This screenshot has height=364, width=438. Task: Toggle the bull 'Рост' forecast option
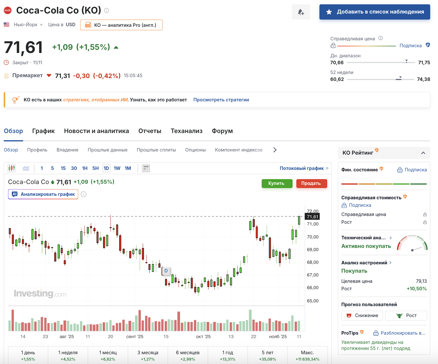point(406,315)
